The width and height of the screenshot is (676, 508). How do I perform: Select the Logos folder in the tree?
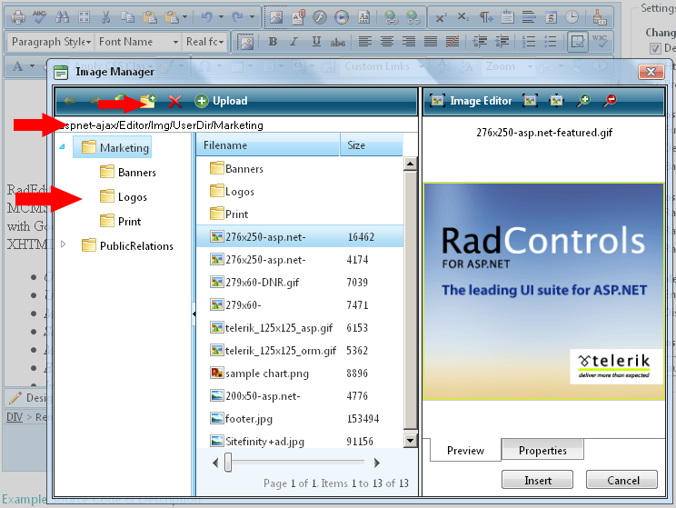124,196
